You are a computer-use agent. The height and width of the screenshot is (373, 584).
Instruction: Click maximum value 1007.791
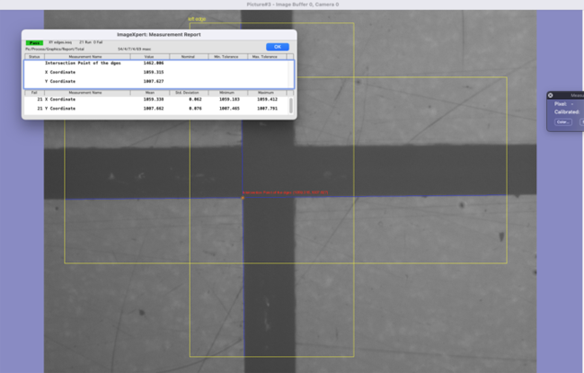268,109
